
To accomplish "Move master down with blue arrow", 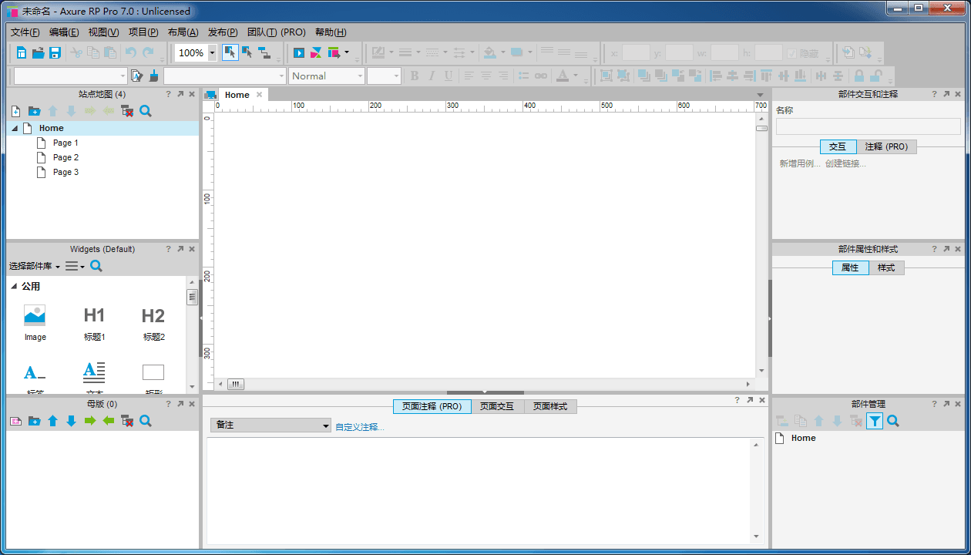I will pos(71,421).
